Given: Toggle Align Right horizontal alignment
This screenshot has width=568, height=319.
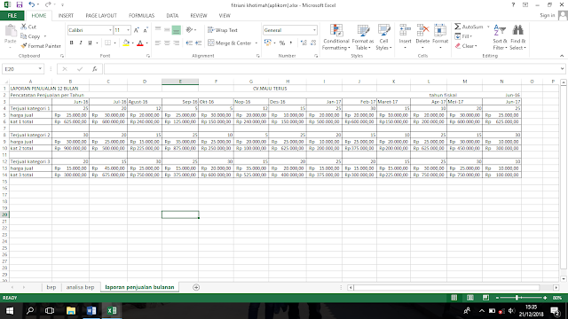Looking at the screenshot, I should [x=176, y=43].
